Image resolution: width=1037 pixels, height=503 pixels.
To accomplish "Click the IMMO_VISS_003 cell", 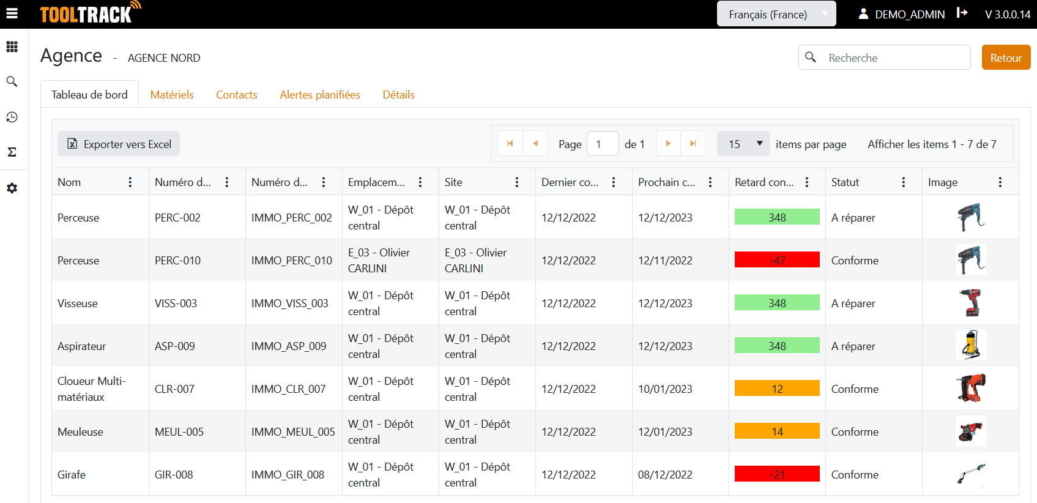I will [x=294, y=303].
